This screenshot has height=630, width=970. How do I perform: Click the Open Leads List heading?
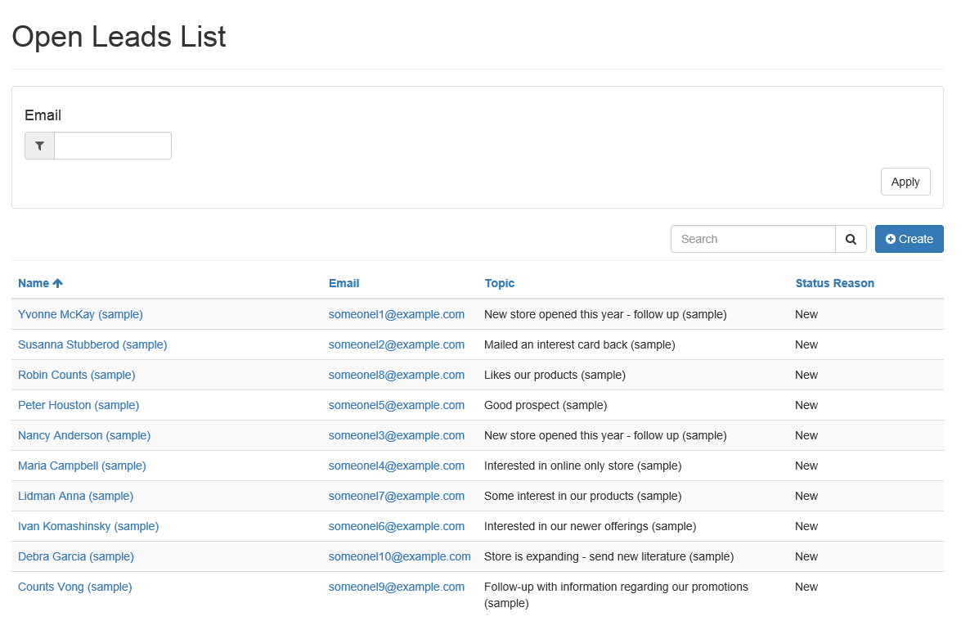pos(119,37)
